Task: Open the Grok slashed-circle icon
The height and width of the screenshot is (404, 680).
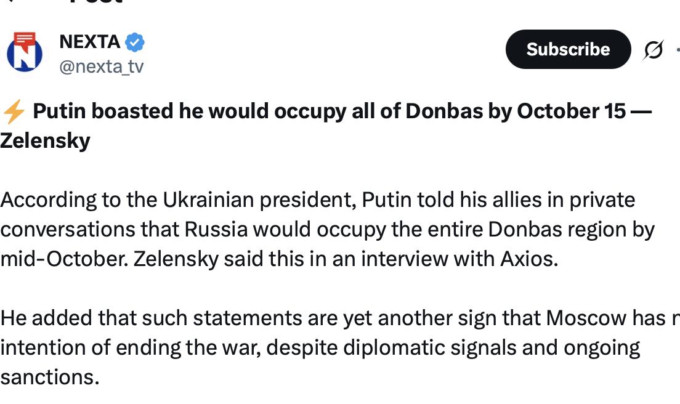Action: click(654, 49)
